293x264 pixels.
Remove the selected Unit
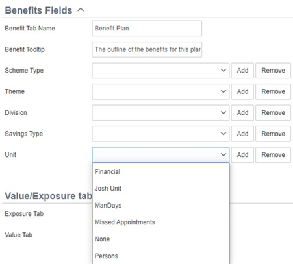click(273, 155)
